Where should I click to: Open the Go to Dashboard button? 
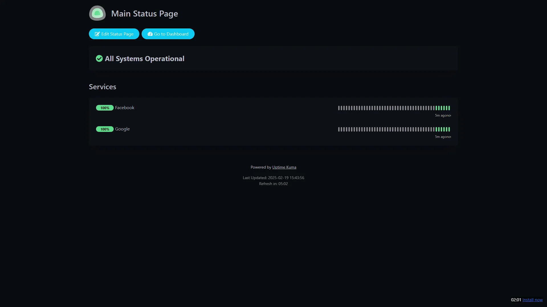click(x=168, y=34)
